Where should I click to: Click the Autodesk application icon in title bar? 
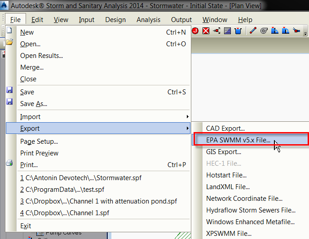pos(4,5)
